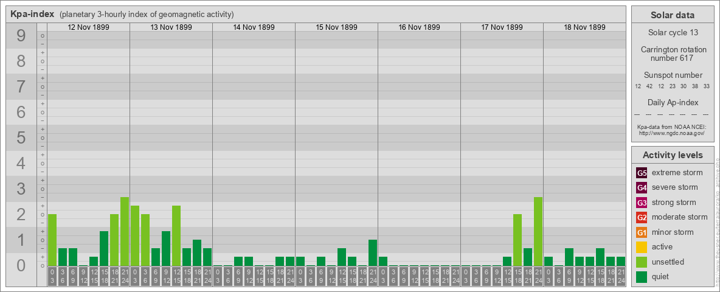
Task: Click the 'Sunspot number' label
Action: tap(673, 75)
